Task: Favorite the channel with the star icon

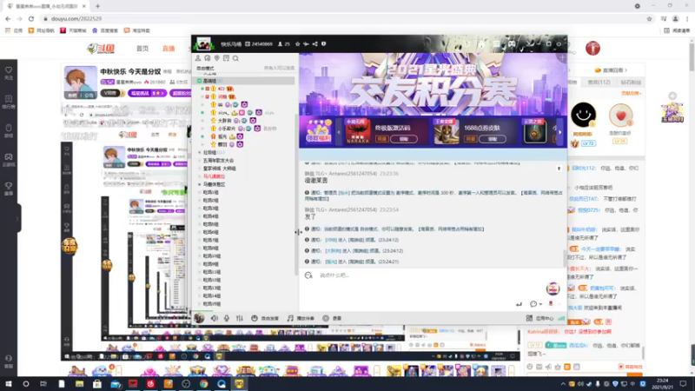Action: point(297,44)
